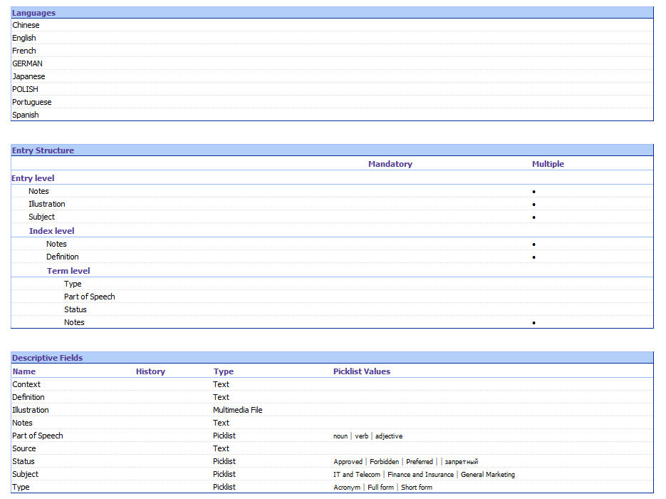Click the Acronym picklist value
Image resolution: width=666 pixels, height=499 pixels.
347,487
